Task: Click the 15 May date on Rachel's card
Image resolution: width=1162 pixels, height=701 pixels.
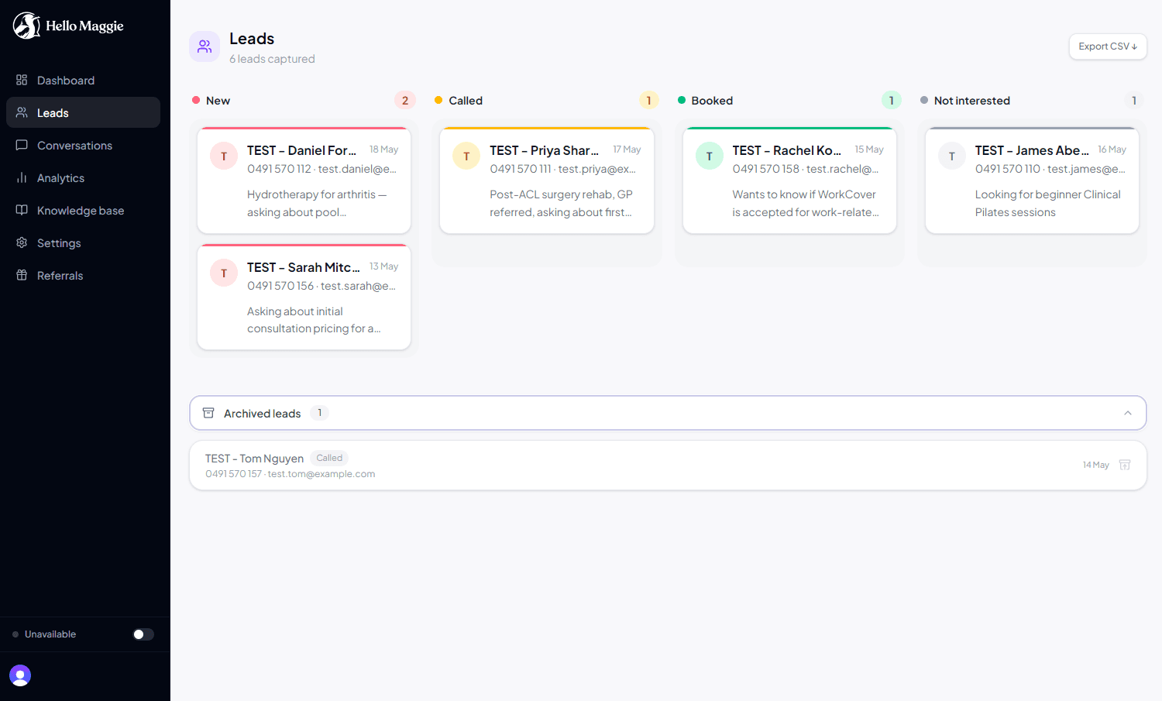Action: tap(869, 149)
